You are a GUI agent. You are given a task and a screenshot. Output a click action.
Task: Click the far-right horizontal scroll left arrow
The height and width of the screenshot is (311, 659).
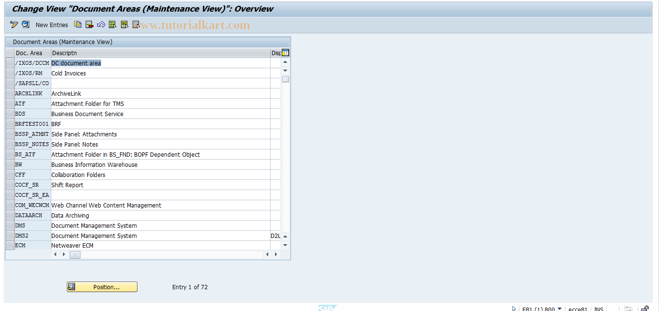click(x=267, y=254)
